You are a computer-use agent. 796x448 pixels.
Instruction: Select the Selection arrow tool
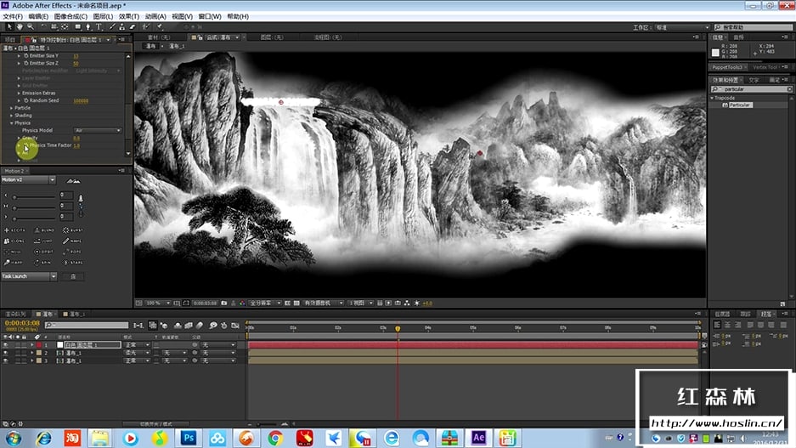9,27
